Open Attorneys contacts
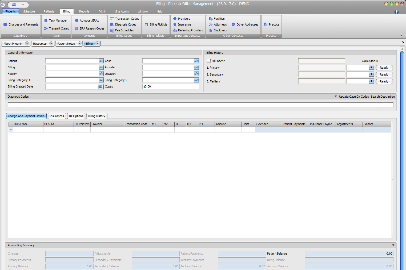This screenshot has width=406, height=270. 218,24
